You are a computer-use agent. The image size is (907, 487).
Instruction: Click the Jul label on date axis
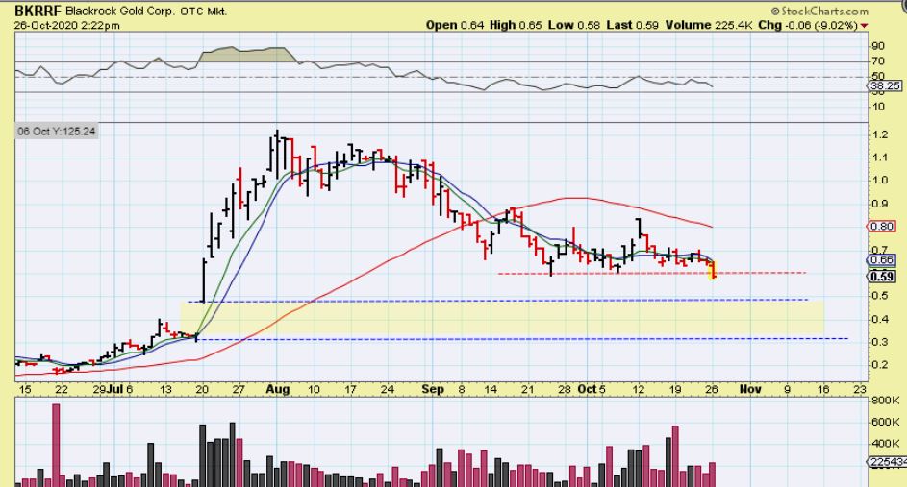[115, 389]
